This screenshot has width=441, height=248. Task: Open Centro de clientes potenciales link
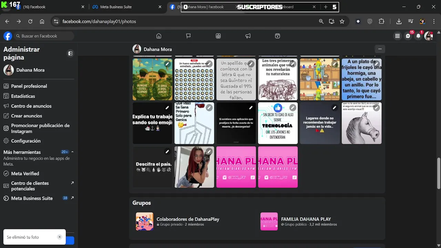38,186
